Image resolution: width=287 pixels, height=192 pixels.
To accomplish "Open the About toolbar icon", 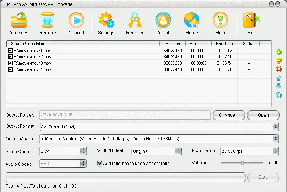I will coord(163,21).
